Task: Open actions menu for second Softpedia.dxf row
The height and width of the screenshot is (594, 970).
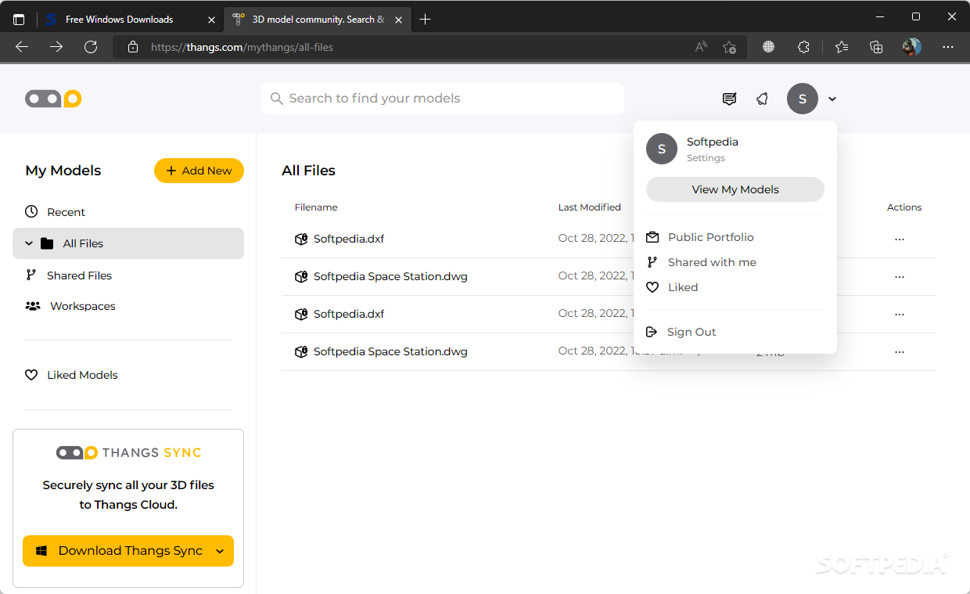Action: (900, 315)
